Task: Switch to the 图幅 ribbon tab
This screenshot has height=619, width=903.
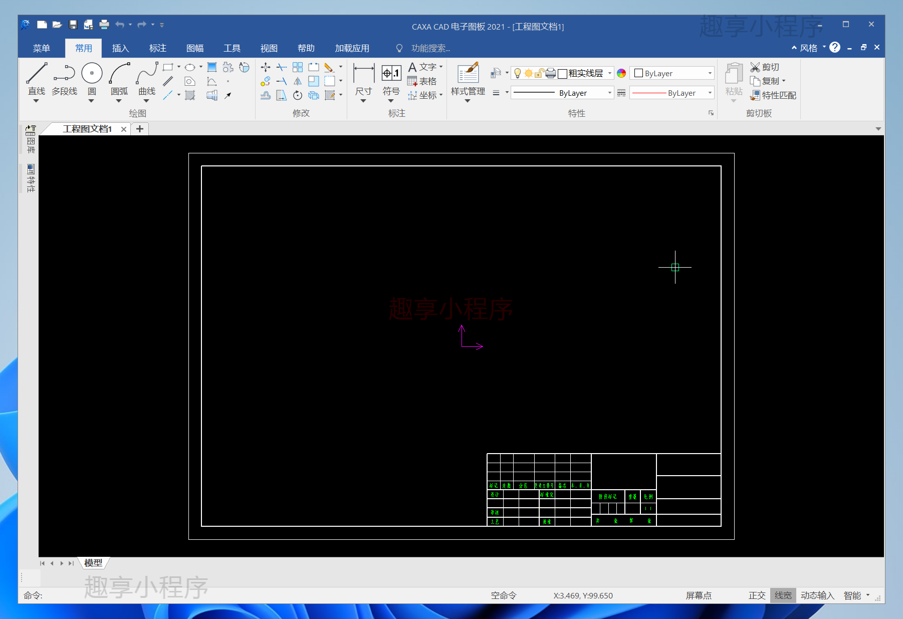Action: click(x=194, y=48)
